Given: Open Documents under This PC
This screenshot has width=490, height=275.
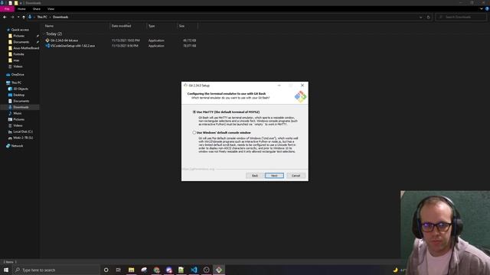Looking at the screenshot, I should 21,101.
